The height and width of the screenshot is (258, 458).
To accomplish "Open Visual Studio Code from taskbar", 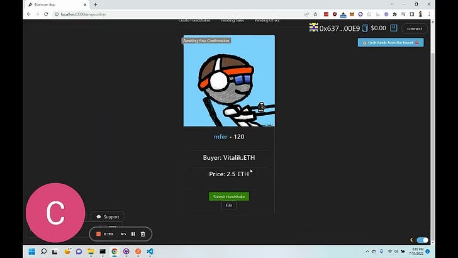I will tap(150, 251).
